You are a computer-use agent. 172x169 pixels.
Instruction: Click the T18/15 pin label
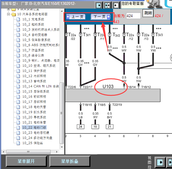[87, 105]
